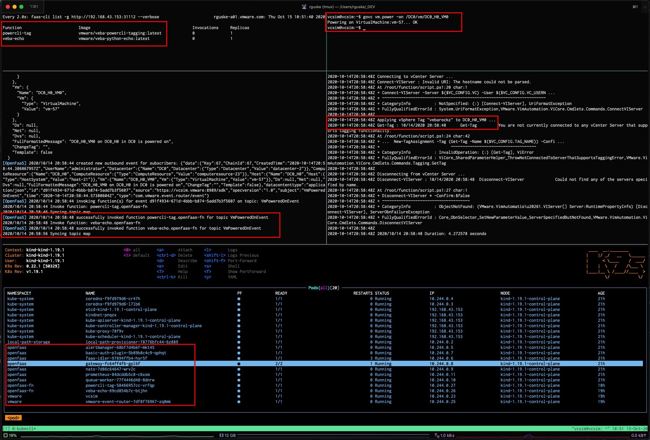Click the govc vm.power command line
The image size is (650, 440).
[388, 17]
